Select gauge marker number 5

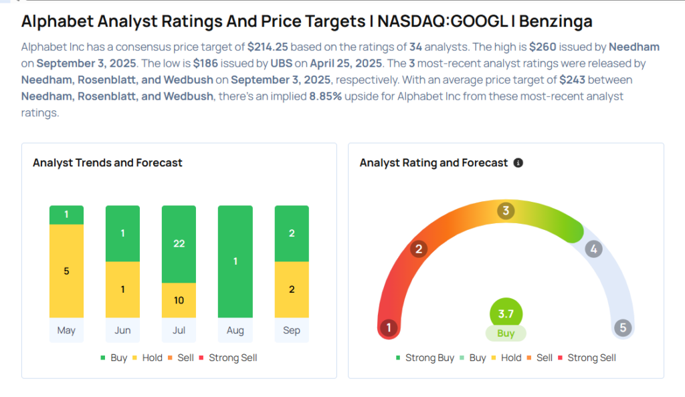[x=623, y=327]
